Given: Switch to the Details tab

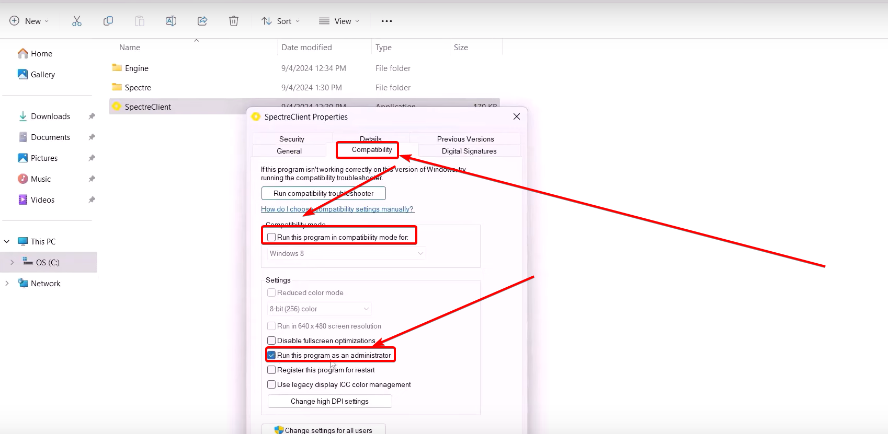Looking at the screenshot, I should [371, 138].
